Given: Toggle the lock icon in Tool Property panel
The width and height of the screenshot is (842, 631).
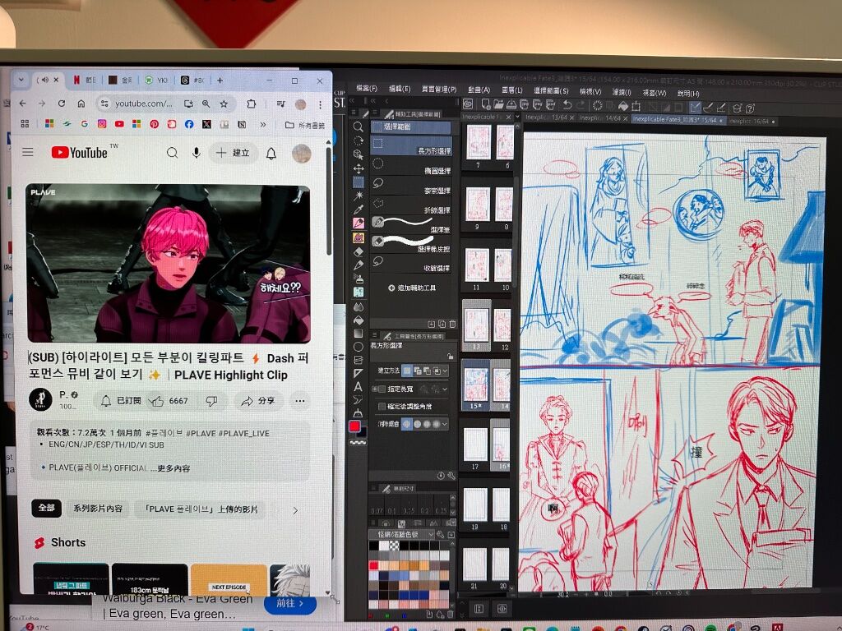Looking at the screenshot, I should [x=450, y=357].
